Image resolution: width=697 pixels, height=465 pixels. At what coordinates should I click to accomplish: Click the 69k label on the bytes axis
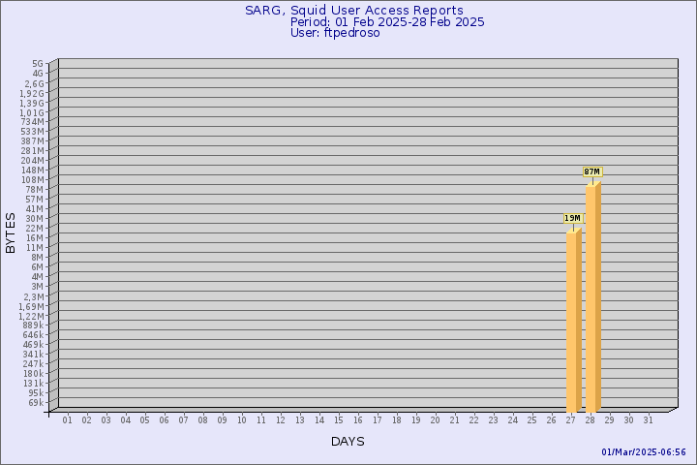[35, 402]
